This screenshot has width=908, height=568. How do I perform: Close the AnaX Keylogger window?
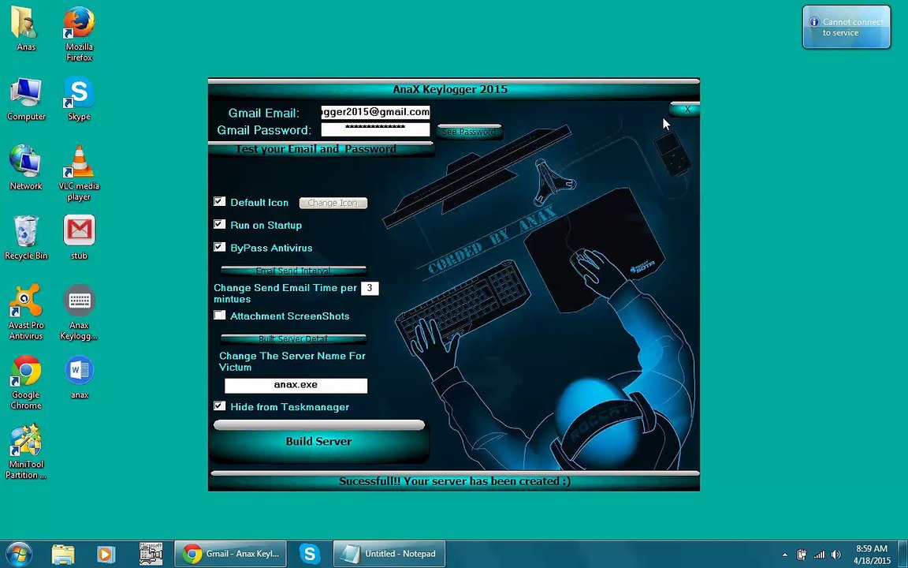tap(685, 109)
